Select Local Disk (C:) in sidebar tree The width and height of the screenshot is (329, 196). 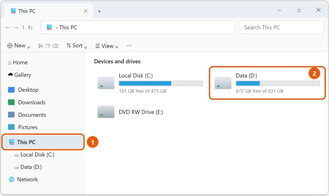(x=34, y=155)
